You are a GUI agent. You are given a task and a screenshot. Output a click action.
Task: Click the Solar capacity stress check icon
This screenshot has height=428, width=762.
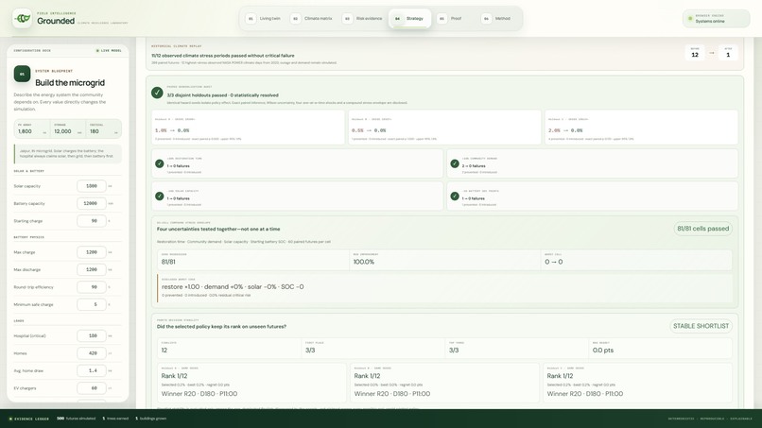(x=160, y=197)
